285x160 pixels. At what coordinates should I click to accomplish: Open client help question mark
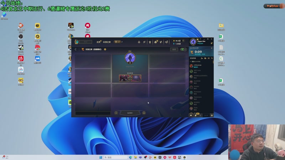click(x=201, y=39)
